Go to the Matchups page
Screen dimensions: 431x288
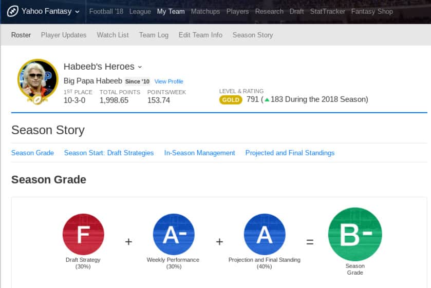[205, 11]
